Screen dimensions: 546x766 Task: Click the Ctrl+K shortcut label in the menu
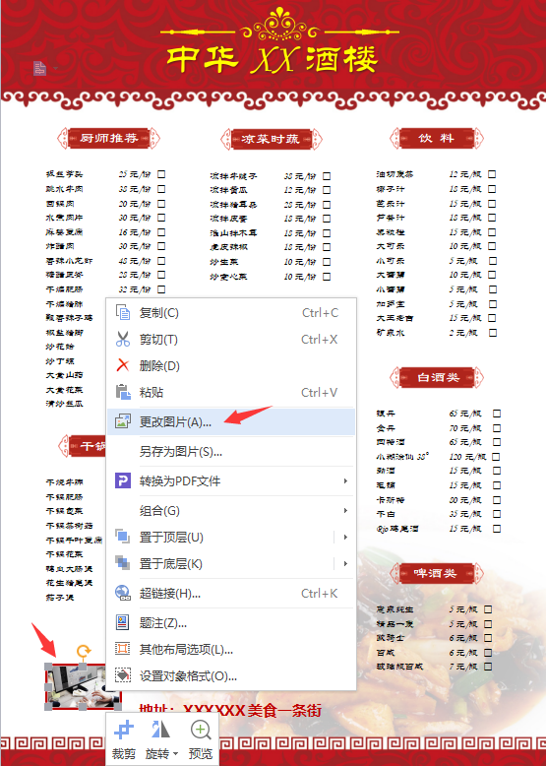319,593
